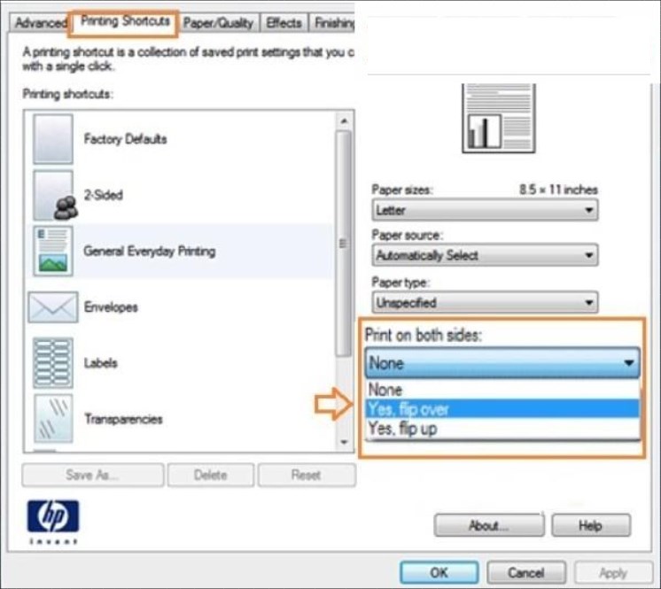Choose the Transparencies shortcut icon
The height and width of the screenshot is (589, 661).
pos(52,419)
